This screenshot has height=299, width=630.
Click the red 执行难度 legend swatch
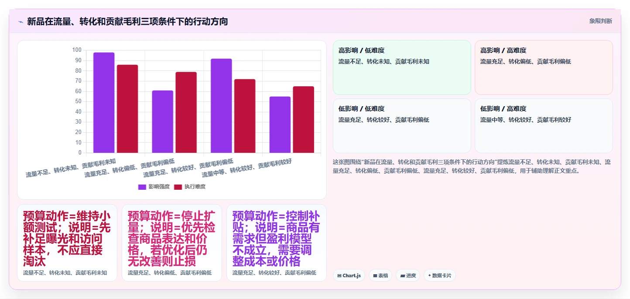pyautogui.click(x=178, y=187)
